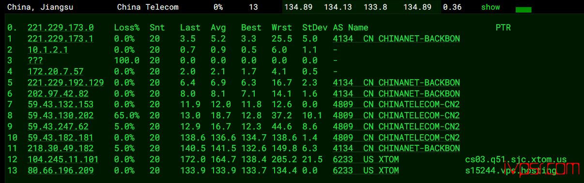Click the ??? unknown hop entry

coord(35,60)
